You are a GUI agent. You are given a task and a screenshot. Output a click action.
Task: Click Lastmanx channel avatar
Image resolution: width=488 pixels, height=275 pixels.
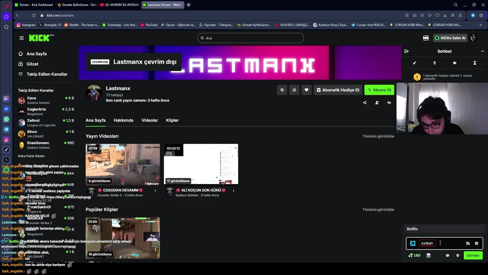point(93,93)
